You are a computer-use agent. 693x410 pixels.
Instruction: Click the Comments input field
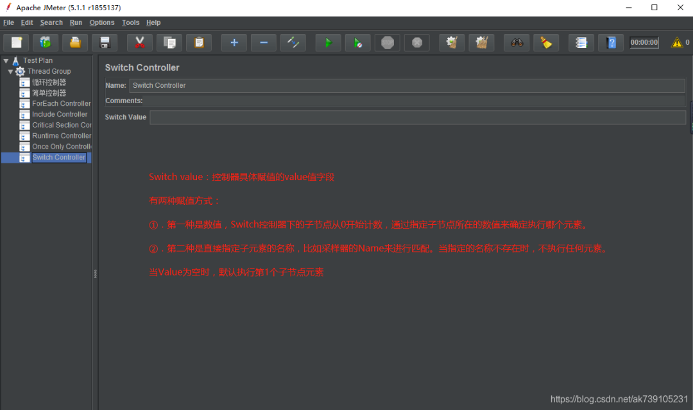[x=414, y=101]
